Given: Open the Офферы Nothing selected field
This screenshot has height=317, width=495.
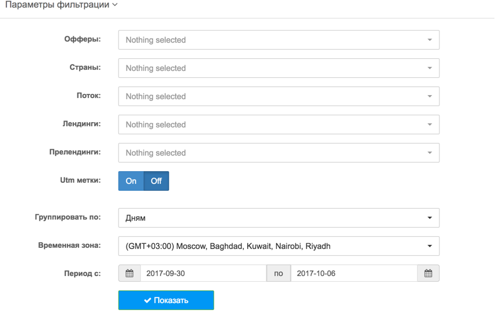Looking at the screenshot, I should click(279, 40).
